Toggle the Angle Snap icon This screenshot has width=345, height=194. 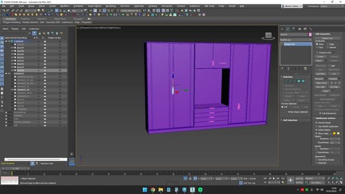(x=104, y=10)
